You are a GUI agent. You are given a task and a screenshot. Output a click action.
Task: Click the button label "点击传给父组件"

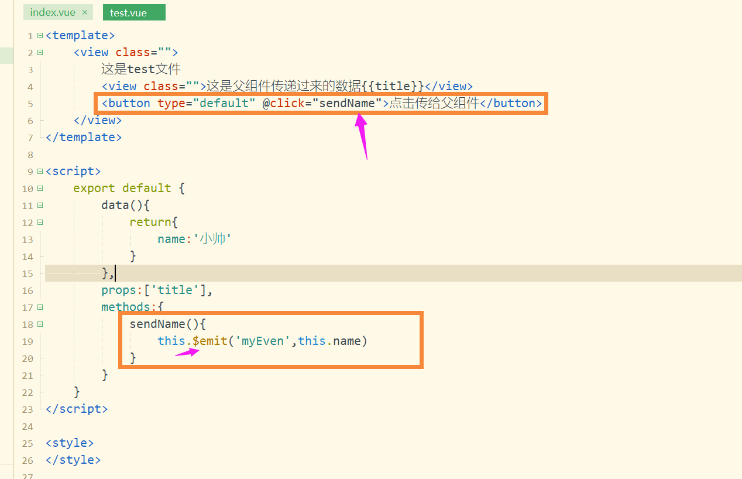pyautogui.click(x=435, y=103)
